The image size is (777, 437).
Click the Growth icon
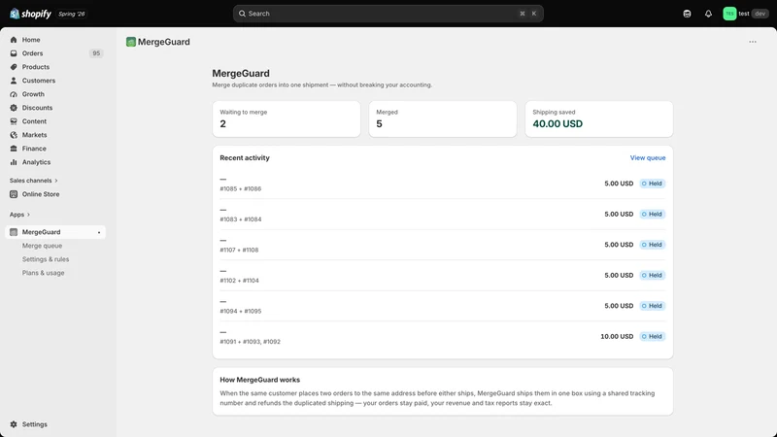14,94
